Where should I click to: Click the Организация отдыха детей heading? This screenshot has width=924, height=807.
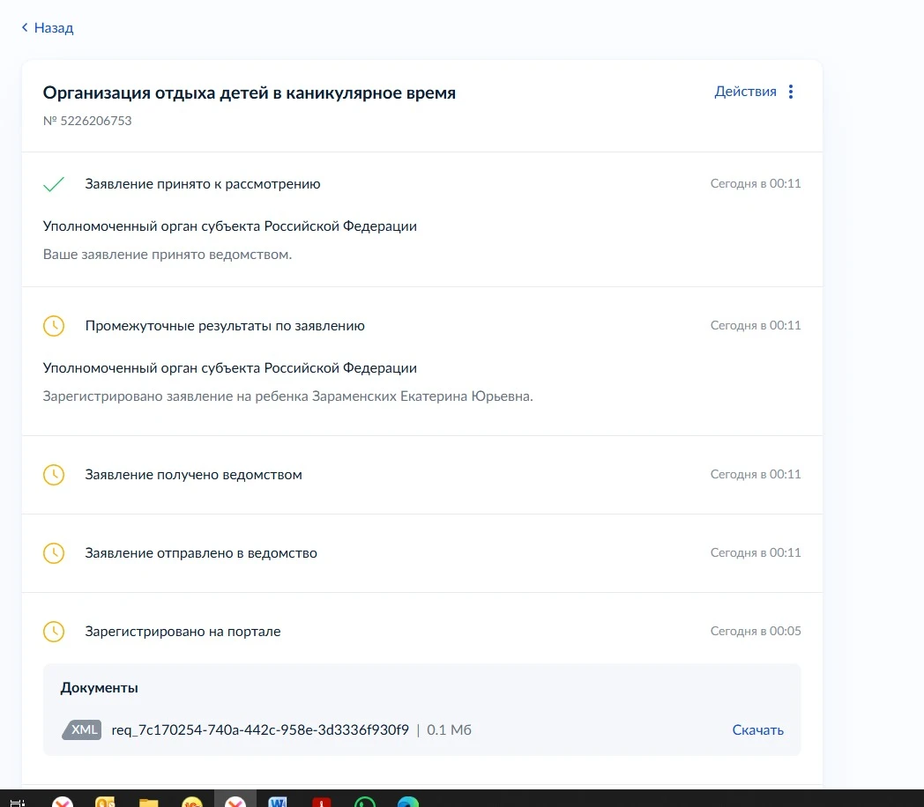click(250, 93)
